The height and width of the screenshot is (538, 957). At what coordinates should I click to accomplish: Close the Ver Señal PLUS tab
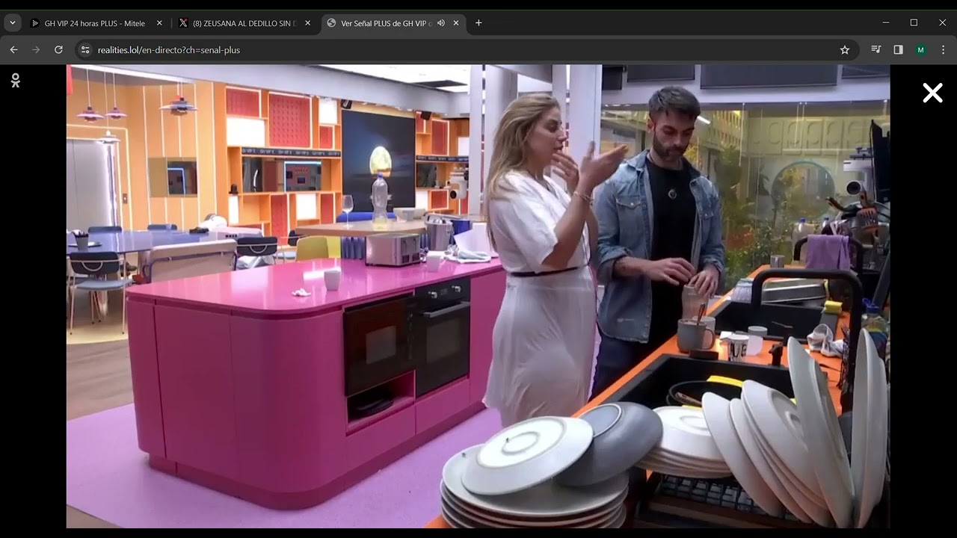click(x=456, y=23)
